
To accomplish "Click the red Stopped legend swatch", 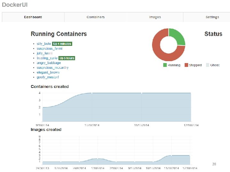I will tap(186, 65).
